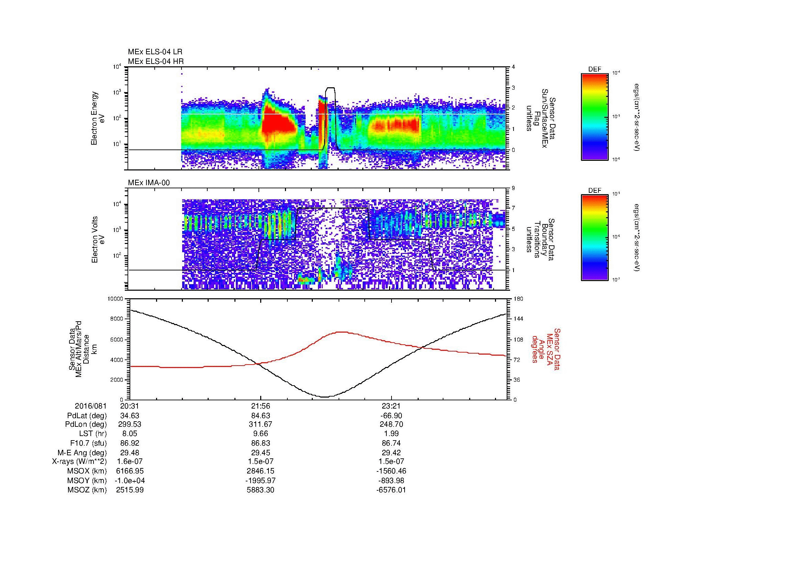Click the 'M-E Ang (deg)' row label
The image size is (804, 568).
point(82,453)
